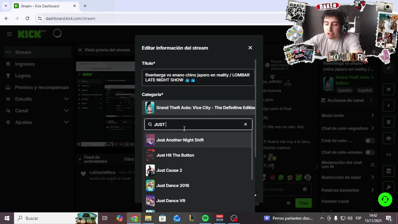
Task: Click the Premios y recompensas icon
Action: [8, 87]
